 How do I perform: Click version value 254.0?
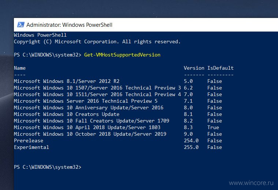coord(191,140)
